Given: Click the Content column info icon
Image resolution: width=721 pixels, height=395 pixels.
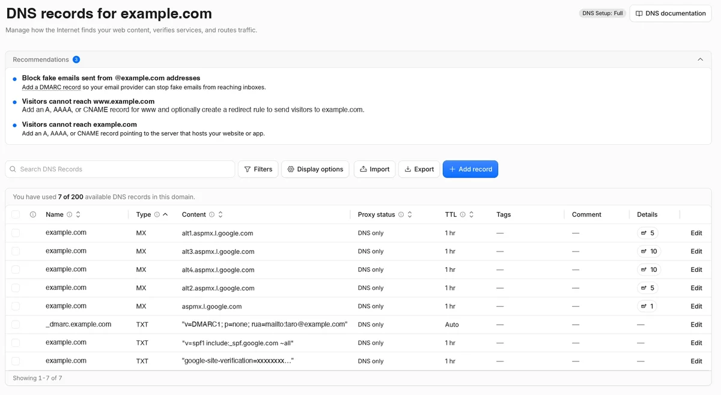Looking at the screenshot, I should coord(211,214).
